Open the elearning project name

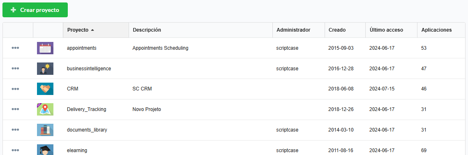(77, 150)
